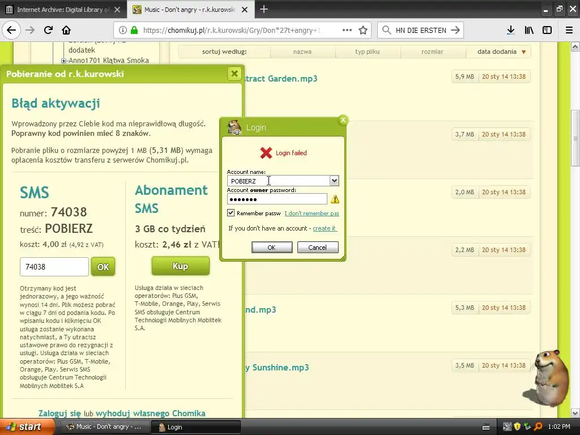Sort files by data dodania

498,52
